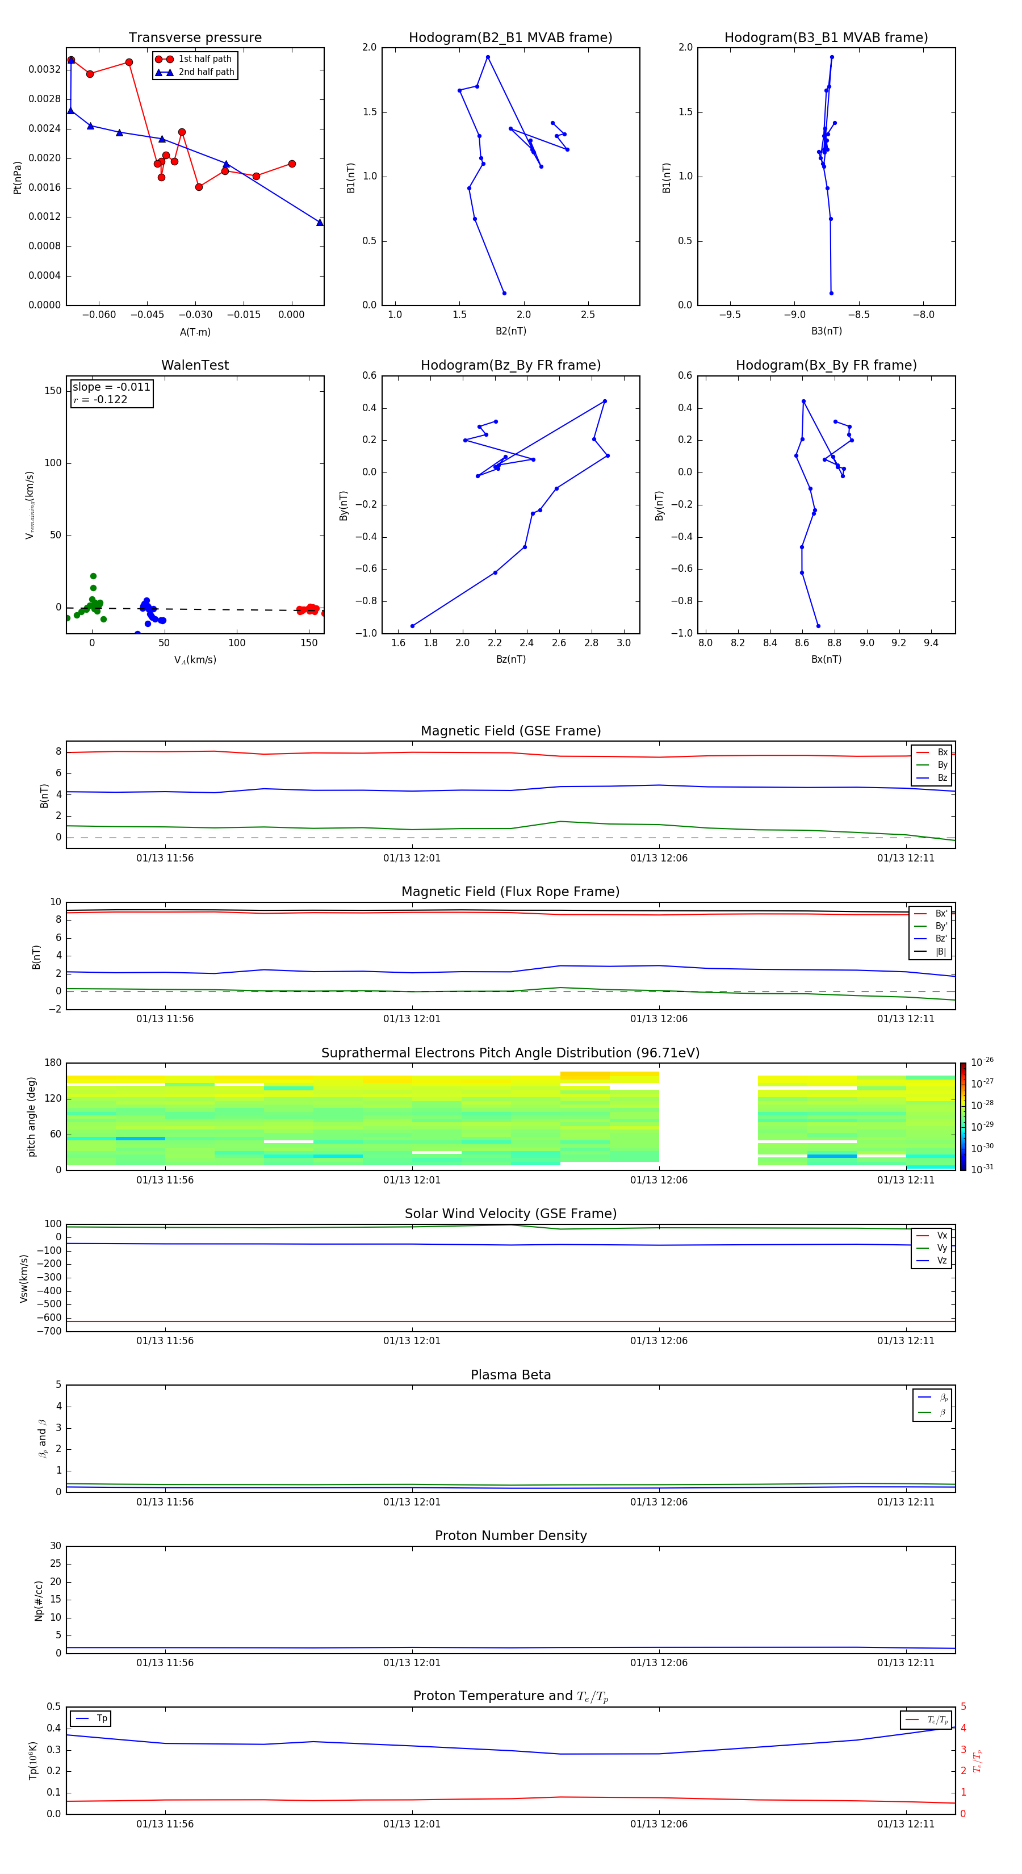Screen dimensions: 1022x1874
Task: Click the "Pt(nPa)" y-axis label
Action: point(18,177)
